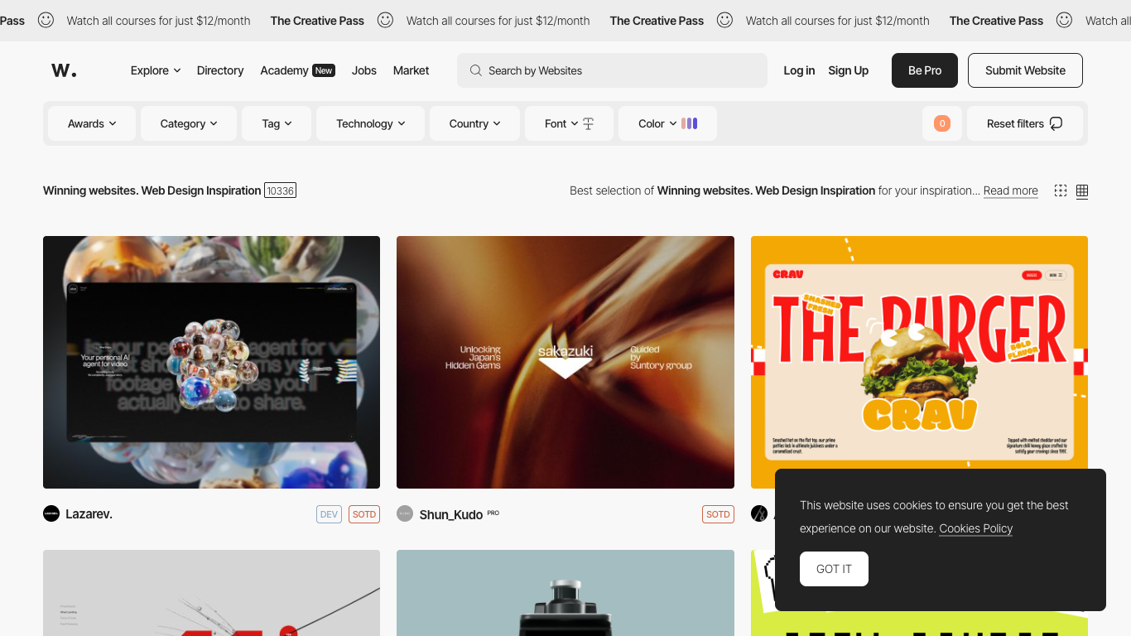This screenshot has height=636, width=1131.
Task: Open the sakazuki website thumbnail
Action: [x=565, y=362]
